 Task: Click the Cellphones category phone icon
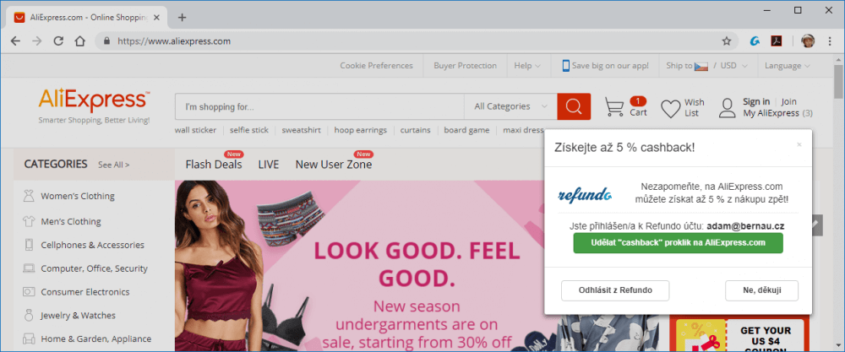[29, 245]
